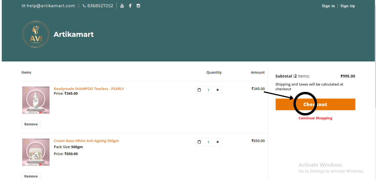The height and width of the screenshot is (180, 376).
Task: Click the shampoo product thumbnail
Action: click(x=36, y=100)
